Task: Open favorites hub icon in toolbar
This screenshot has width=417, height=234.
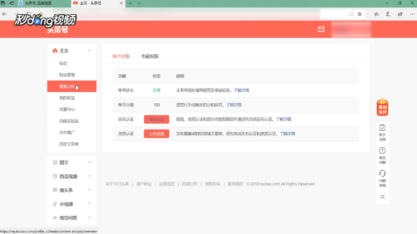Action: click(x=376, y=14)
